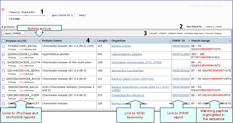Open UniProtKB/TrEMBL report for Q4CBZ9
Image resolution: width=233 pixels, height=123 pixels.
(x=26, y=66)
